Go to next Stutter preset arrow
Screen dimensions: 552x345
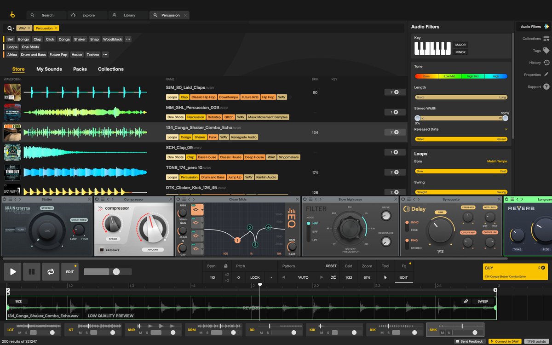(20, 199)
